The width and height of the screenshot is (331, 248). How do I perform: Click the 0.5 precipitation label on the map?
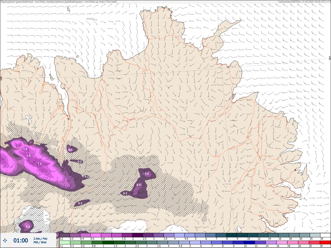(70, 150)
